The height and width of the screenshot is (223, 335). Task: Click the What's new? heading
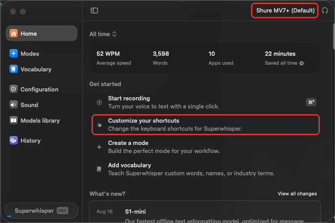pos(107,194)
